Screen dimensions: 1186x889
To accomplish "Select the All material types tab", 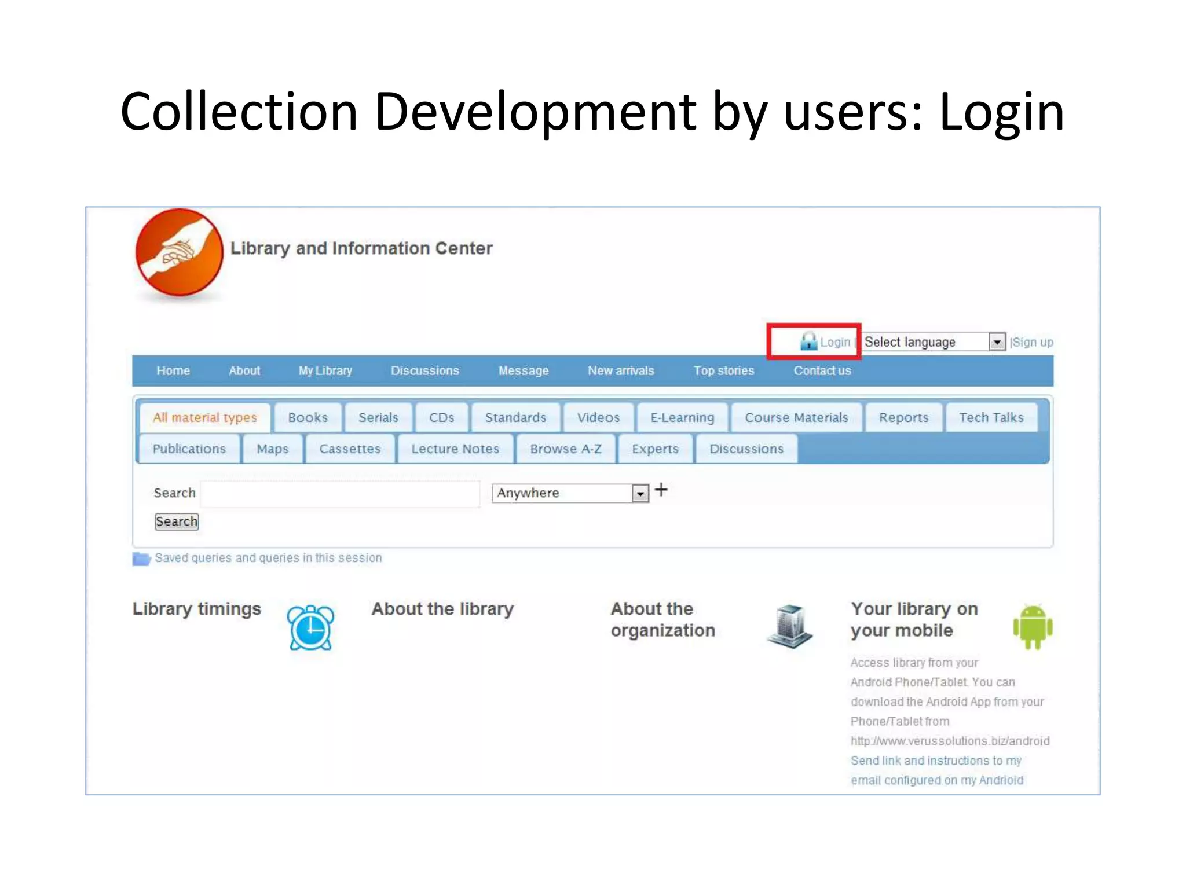I will click(x=205, y=418).
